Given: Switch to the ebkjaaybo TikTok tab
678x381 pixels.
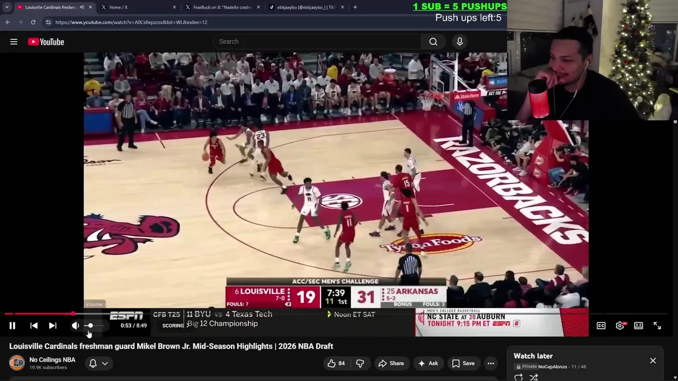Looking at the screenshot, I should click(x=306, y=7).
